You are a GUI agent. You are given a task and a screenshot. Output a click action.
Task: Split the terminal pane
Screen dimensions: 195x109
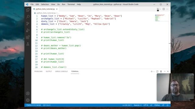(x=157, y=71)
